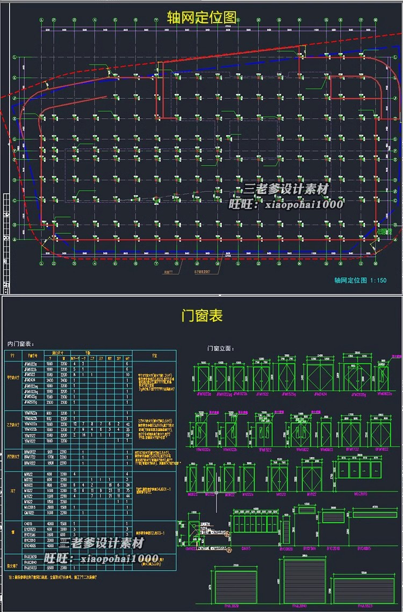Select the FHJL3829 roller shutter drawing
The width and height of the screenshot is (403, 612).
click(235, 587)
